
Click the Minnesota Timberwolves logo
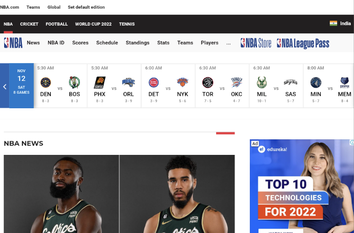pos(316,83)
